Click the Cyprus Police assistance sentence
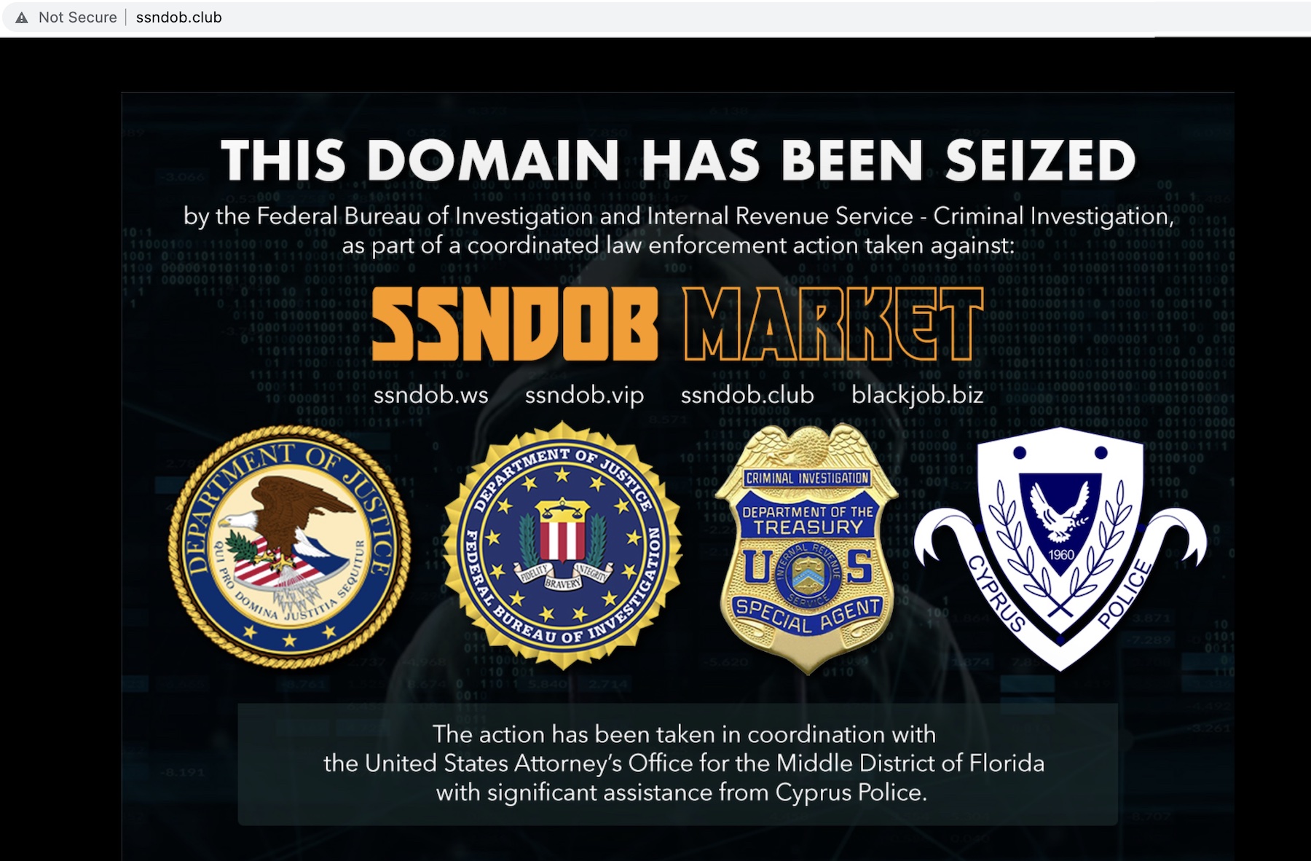1311x861 pixels. pos(682,793)
